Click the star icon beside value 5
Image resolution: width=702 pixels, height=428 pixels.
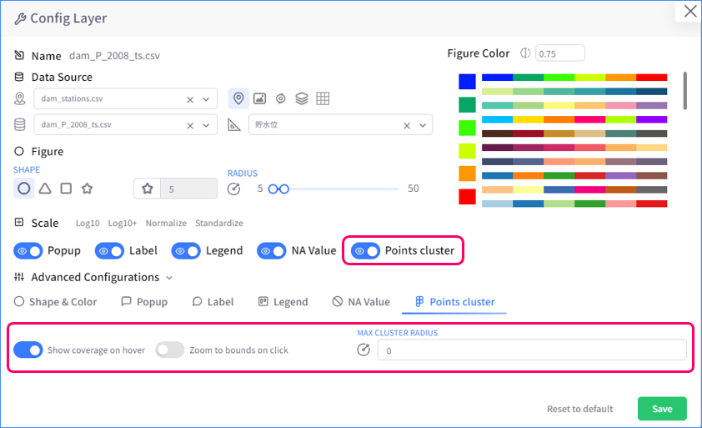[148, 189]
